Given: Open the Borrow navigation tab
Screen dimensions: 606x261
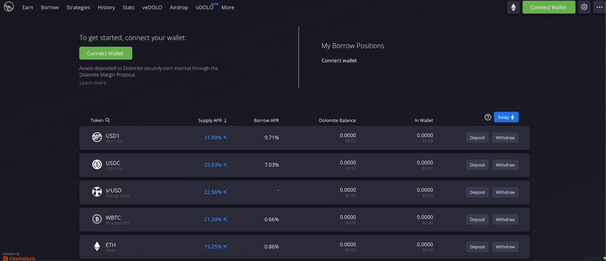Looking at the screenshot, I should point(50,8).
